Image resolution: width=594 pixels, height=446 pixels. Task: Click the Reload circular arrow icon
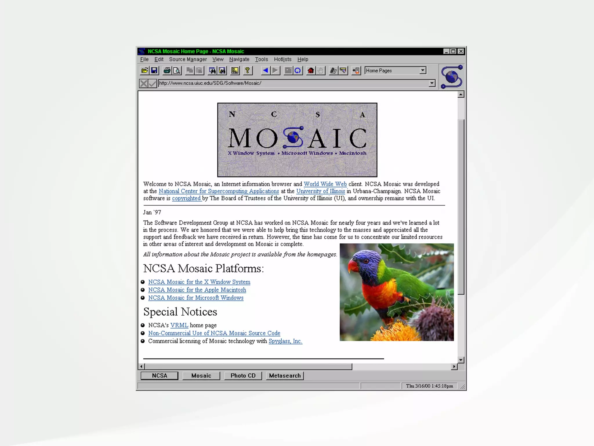point(298,71)
